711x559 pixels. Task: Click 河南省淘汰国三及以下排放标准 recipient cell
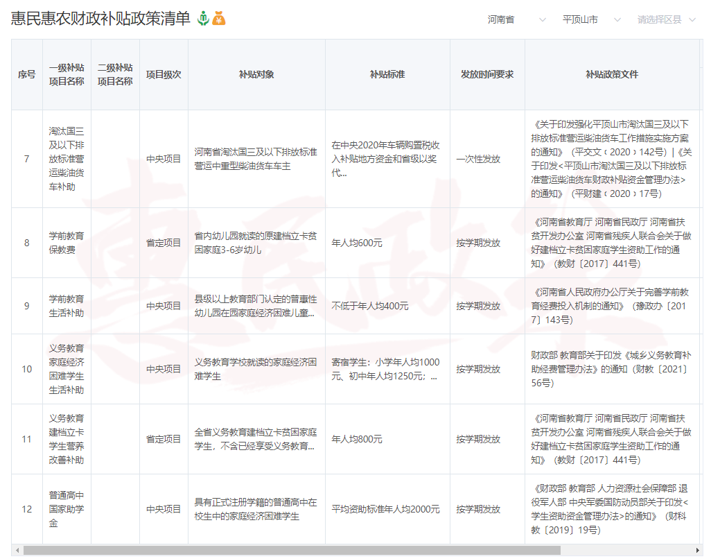pos(256,159)
